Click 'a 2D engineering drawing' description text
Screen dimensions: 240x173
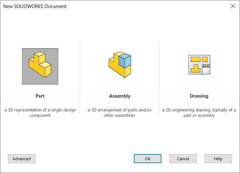(199, 113)
